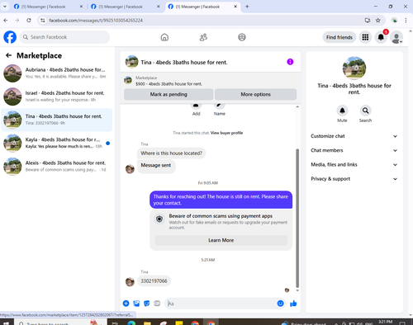Select the third Messenger browser tab

tap(202, 7)
